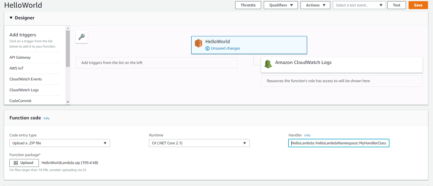Open the Qualifiers dropdown

coord(281,5)
